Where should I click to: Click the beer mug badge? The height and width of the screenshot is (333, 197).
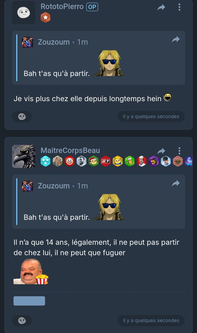coord(129,161)
